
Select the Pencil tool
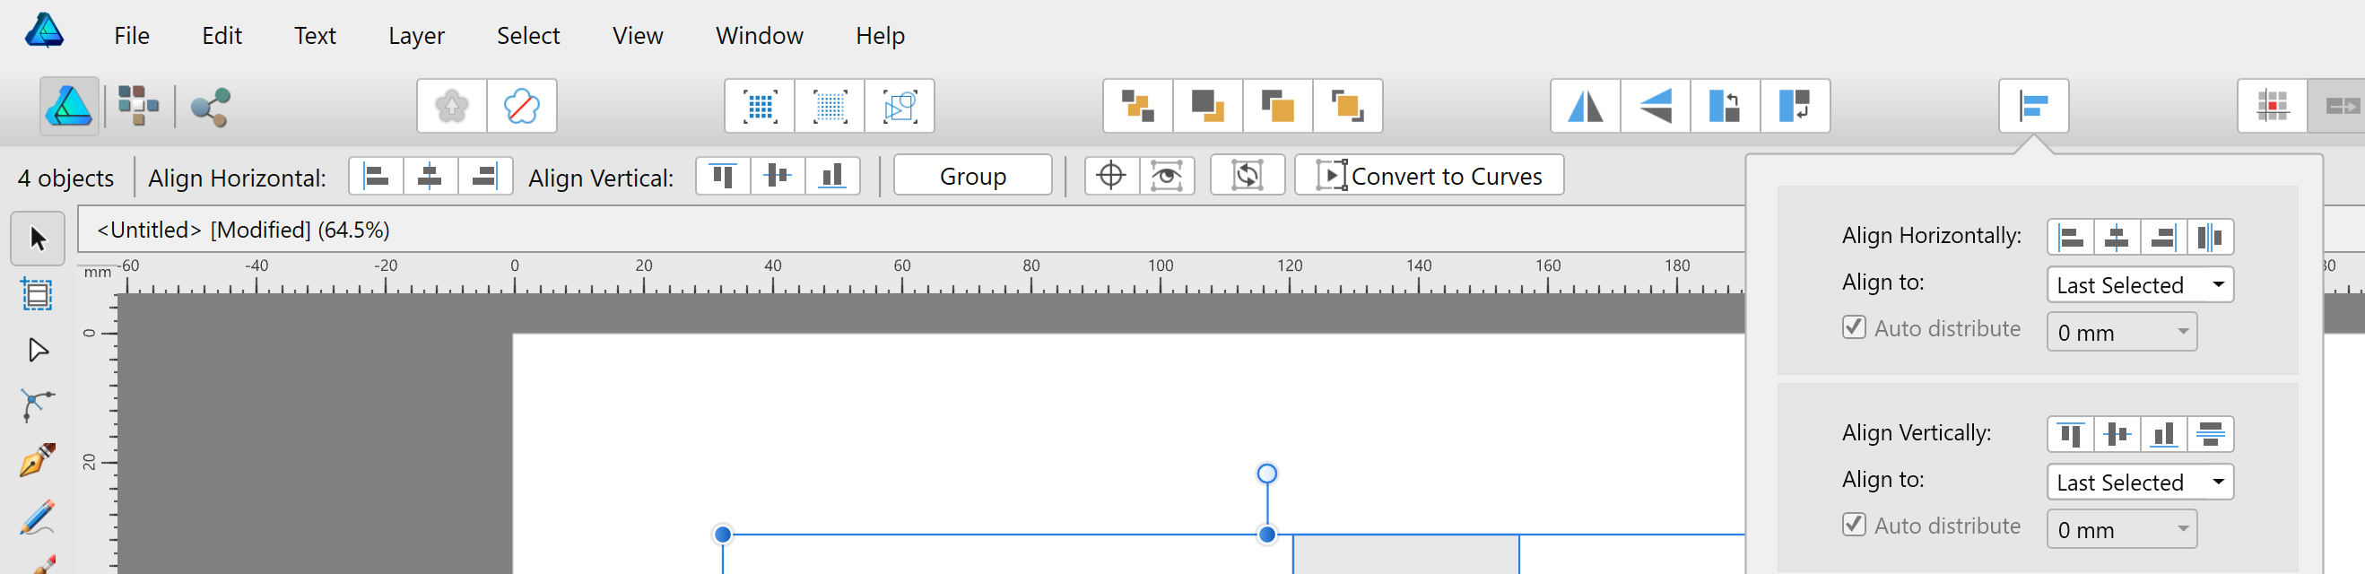[38, 517]
